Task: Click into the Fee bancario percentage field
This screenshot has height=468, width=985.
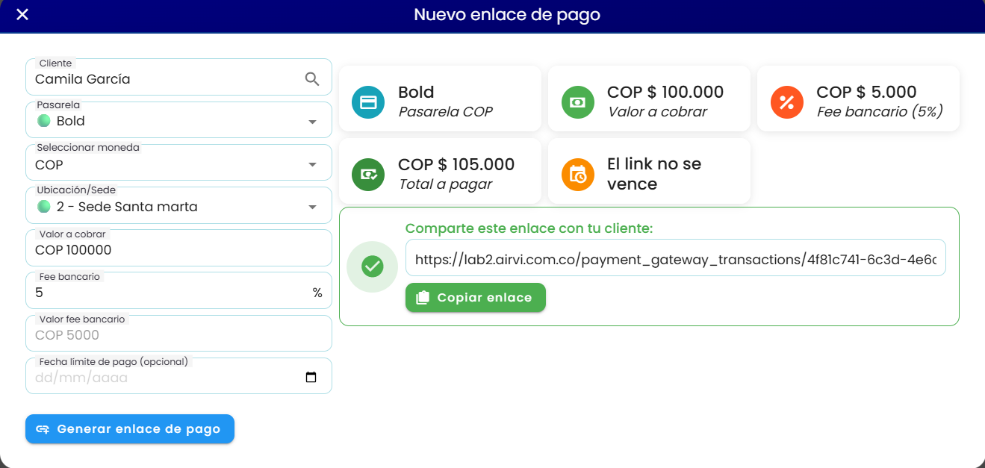Action: point(178,291)
